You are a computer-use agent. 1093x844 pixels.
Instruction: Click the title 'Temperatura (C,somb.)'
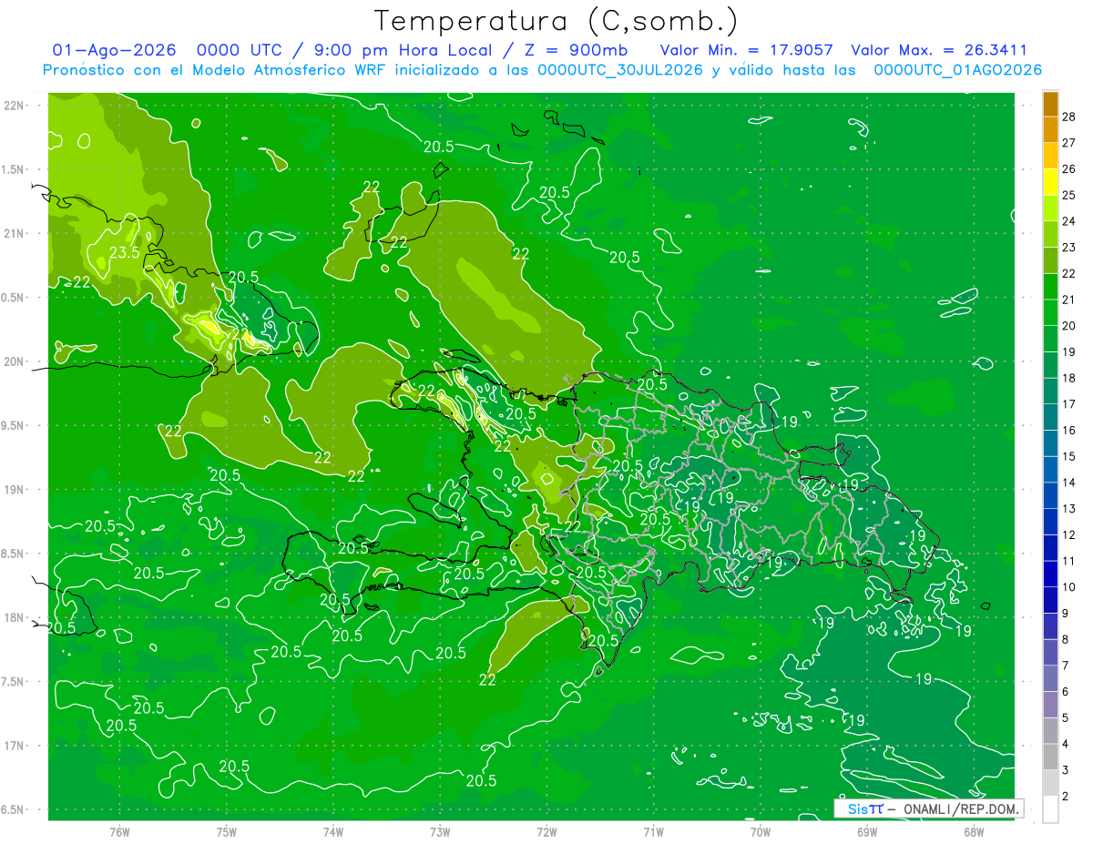557,21
